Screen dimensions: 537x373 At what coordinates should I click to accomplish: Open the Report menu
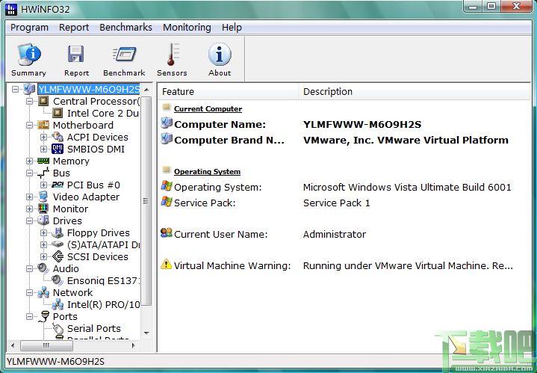tap(74, 28)
